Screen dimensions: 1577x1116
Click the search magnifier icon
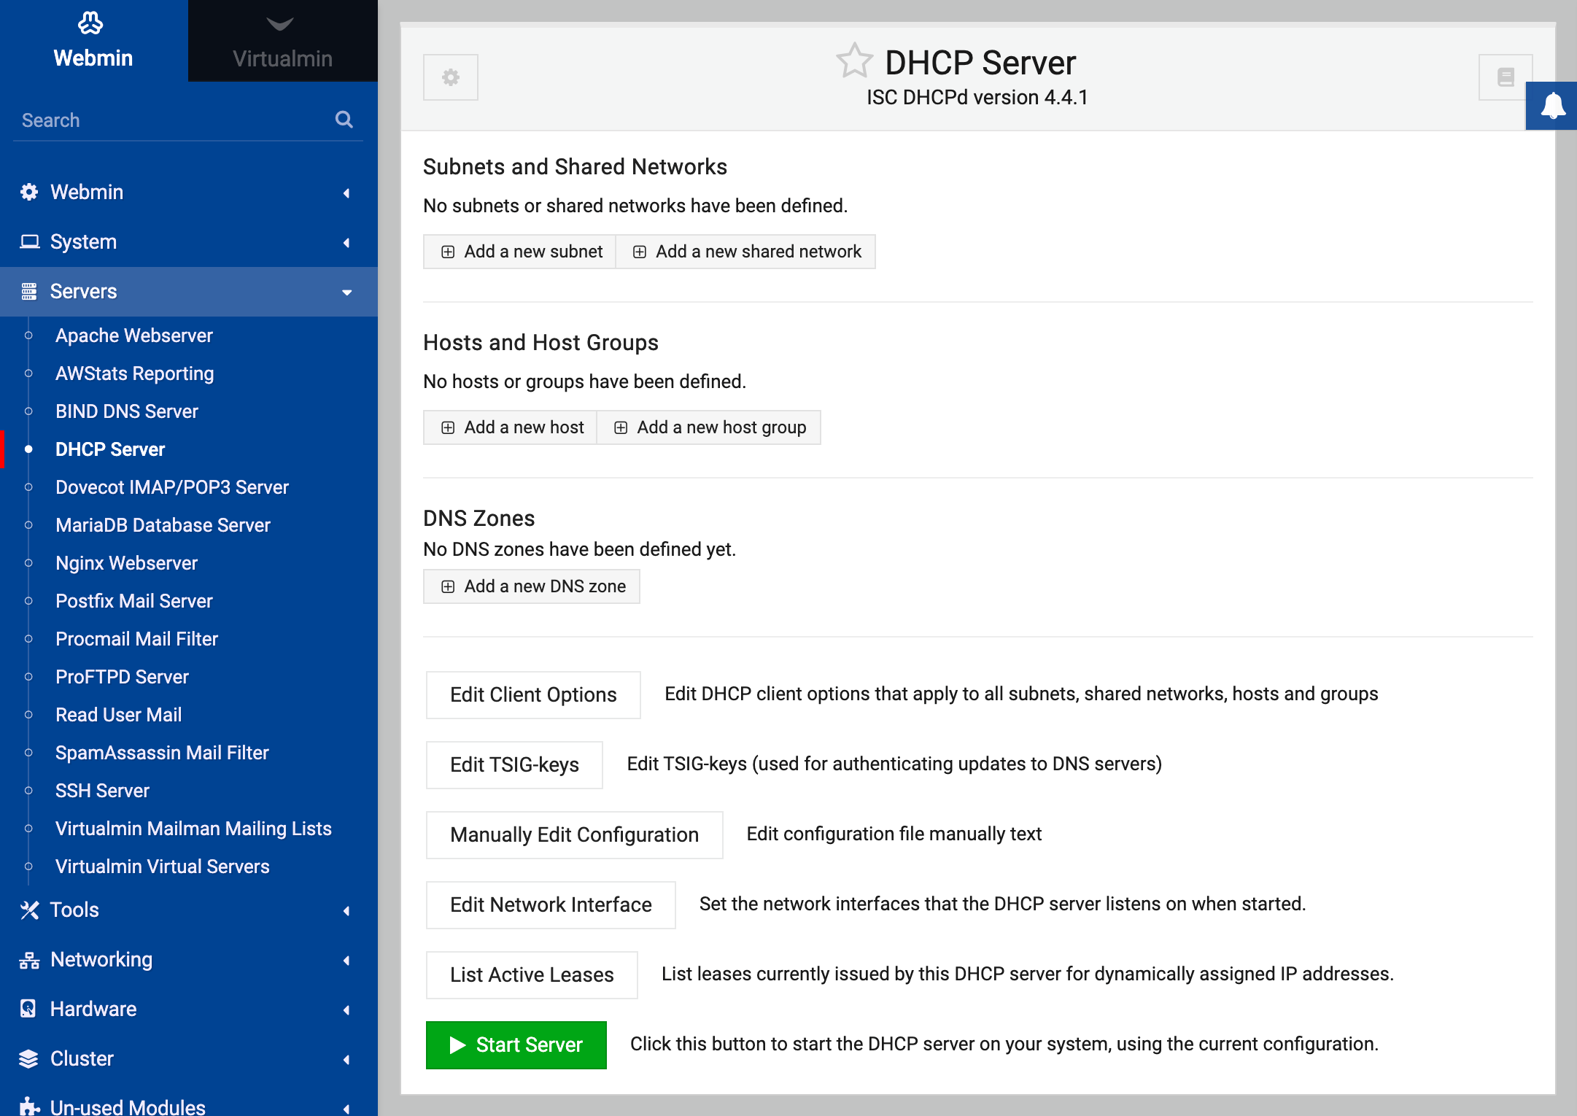pos(344,120)
